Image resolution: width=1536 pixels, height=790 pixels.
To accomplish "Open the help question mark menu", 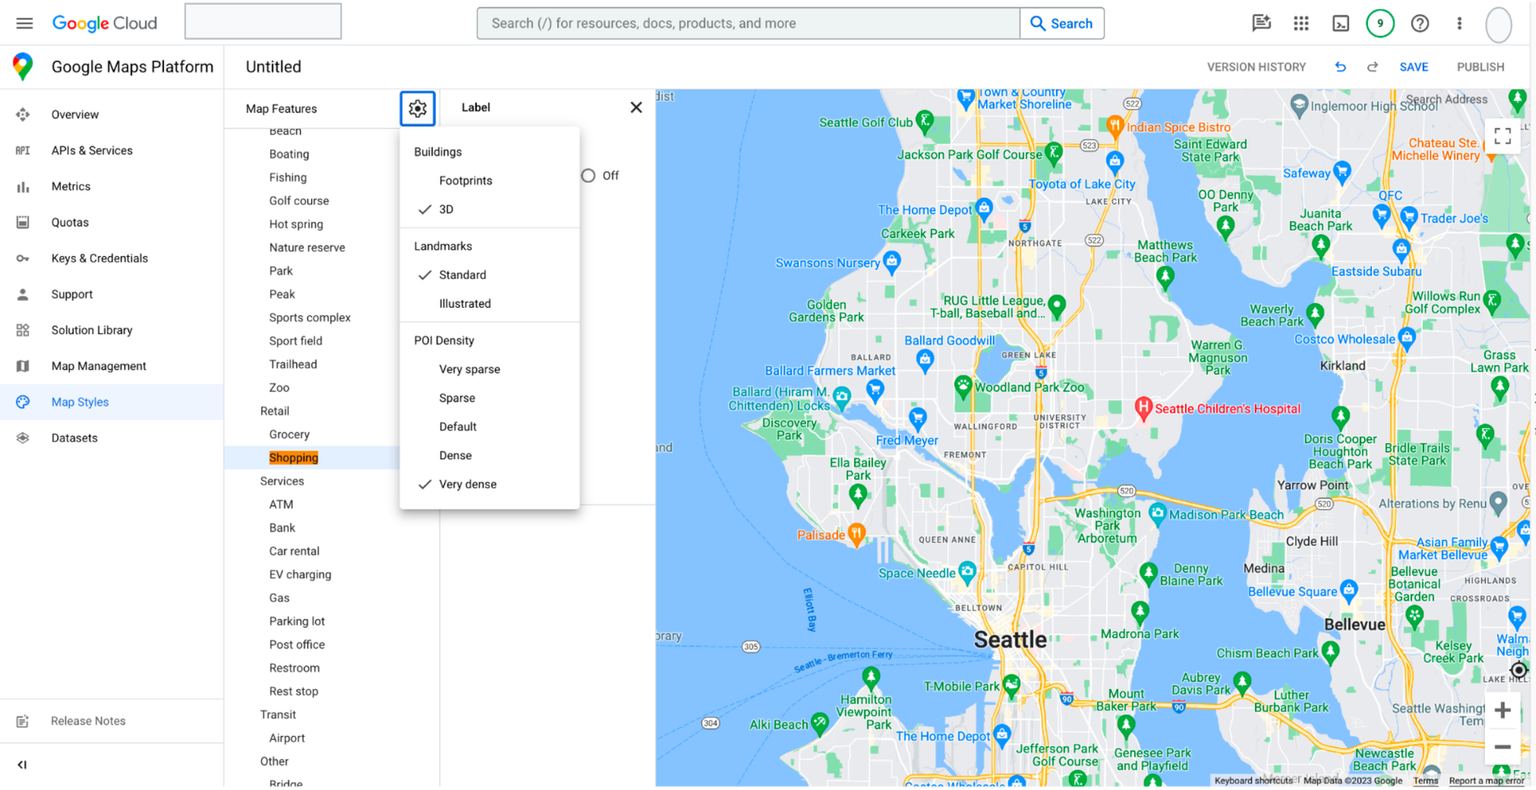I will point(1420,23).
